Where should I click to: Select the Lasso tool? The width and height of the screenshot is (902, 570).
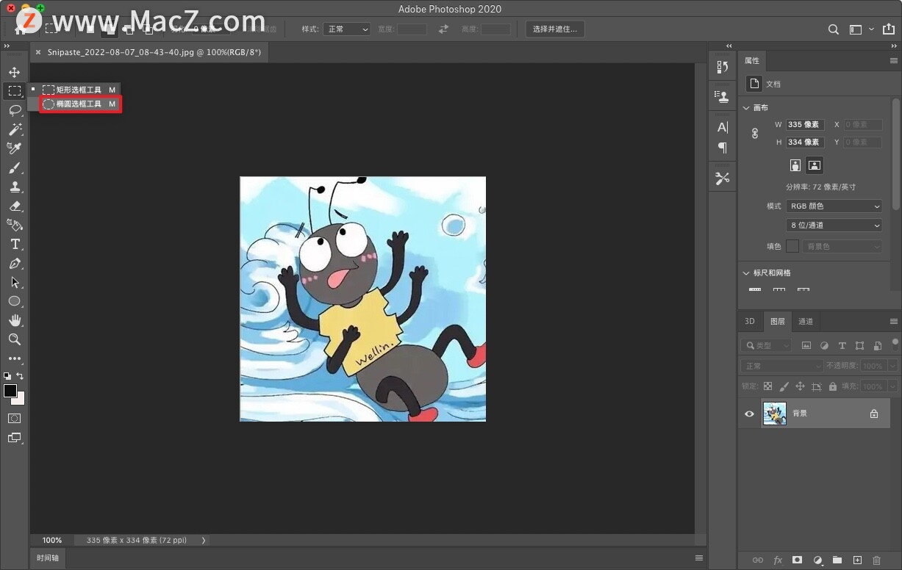(x=14, y=110)
